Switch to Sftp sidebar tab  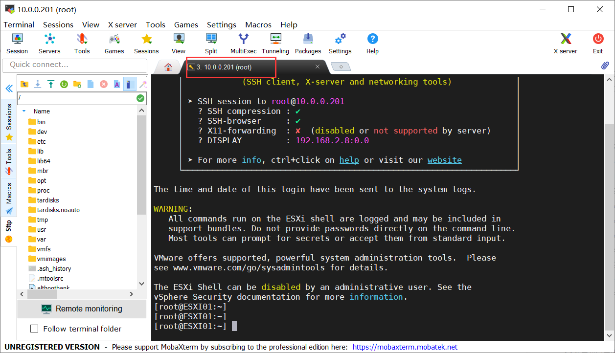pyautogui.click(x=9, y=231)
